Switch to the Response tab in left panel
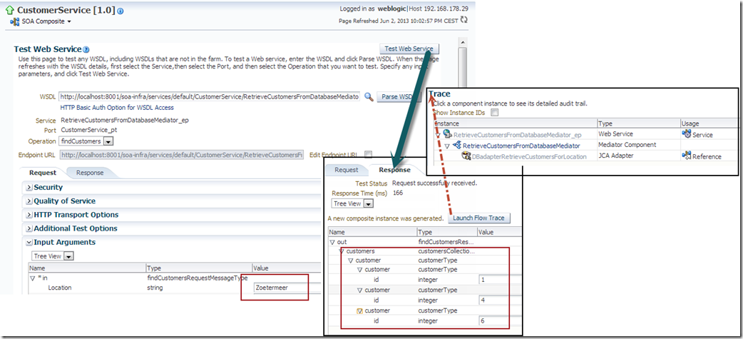Screen dimensions: 743x339 (90, 173)
